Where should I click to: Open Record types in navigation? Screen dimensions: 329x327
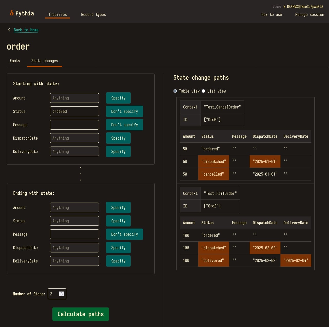coord(93,14)
